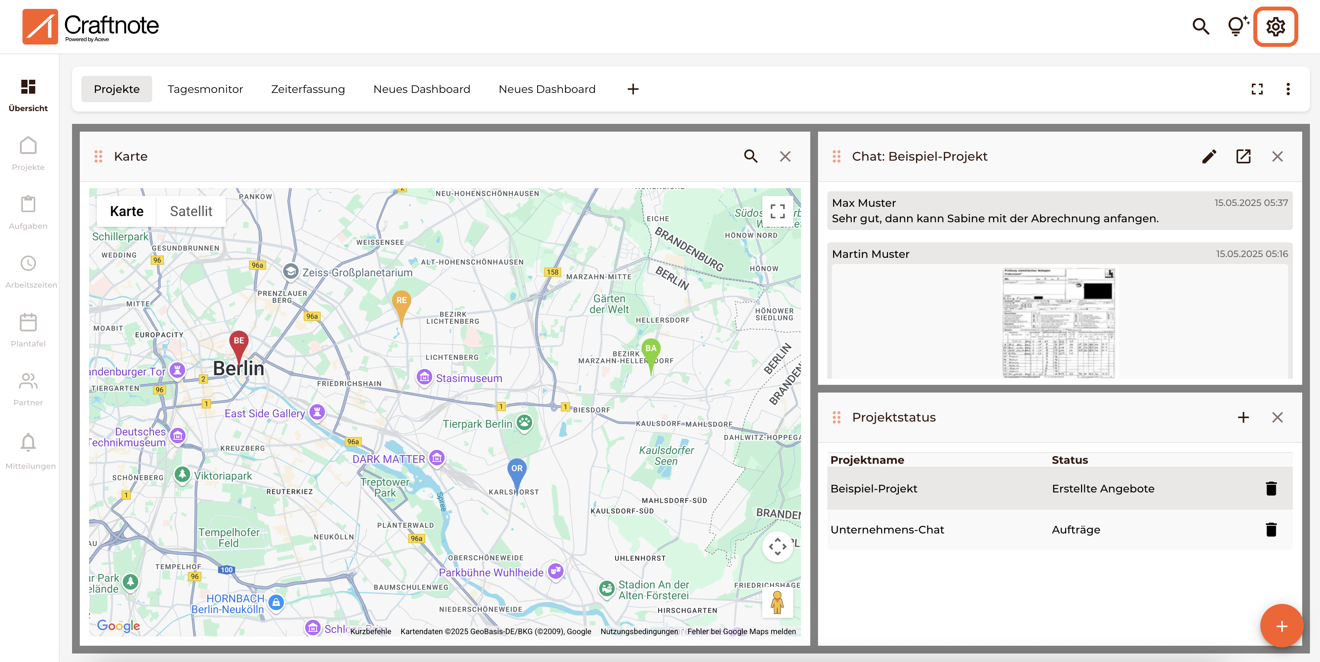Open the Zeiterfassung tab
This screenshot has width=1320, height=662.
point(308,89)
